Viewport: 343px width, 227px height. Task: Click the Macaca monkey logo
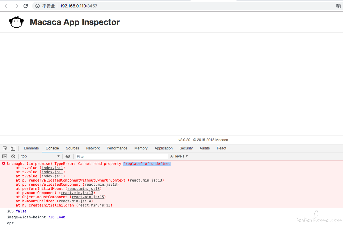[16, 22]
